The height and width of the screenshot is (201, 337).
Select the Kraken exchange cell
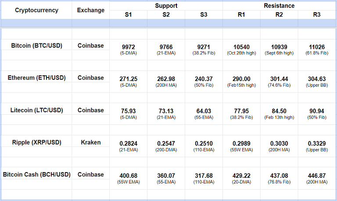coord(91,142)
